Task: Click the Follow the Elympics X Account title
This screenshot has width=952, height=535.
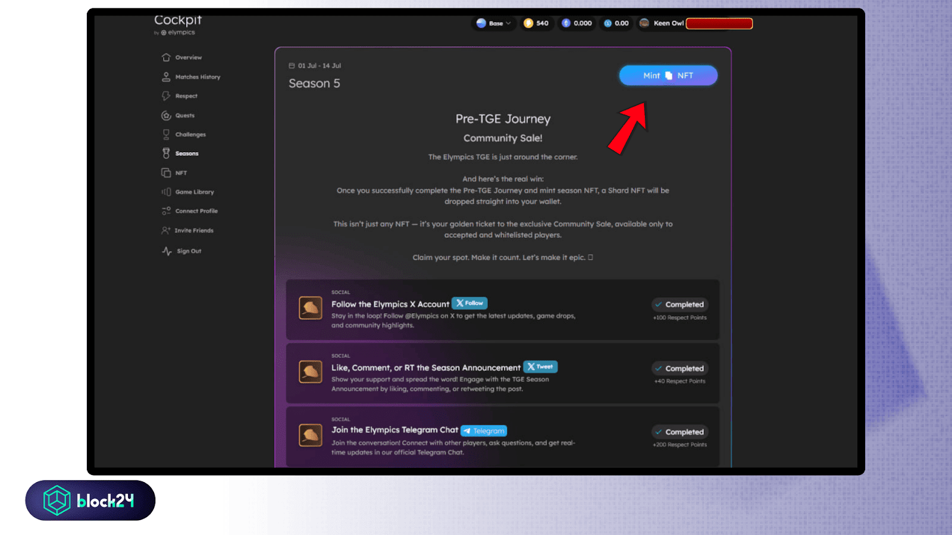Action: pyautogui.click(x=390, y=304)
